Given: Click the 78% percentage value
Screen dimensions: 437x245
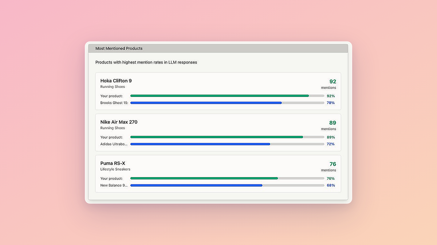Looking at the screenshot, I should click(331, 103).
